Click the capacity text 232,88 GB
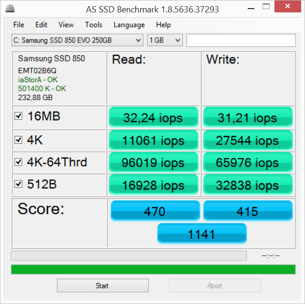305x304 pixels. point(35,97)
